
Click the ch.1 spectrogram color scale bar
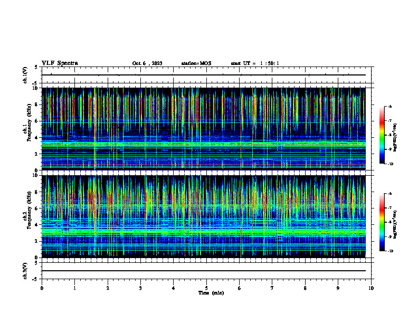tap(382, 135)
